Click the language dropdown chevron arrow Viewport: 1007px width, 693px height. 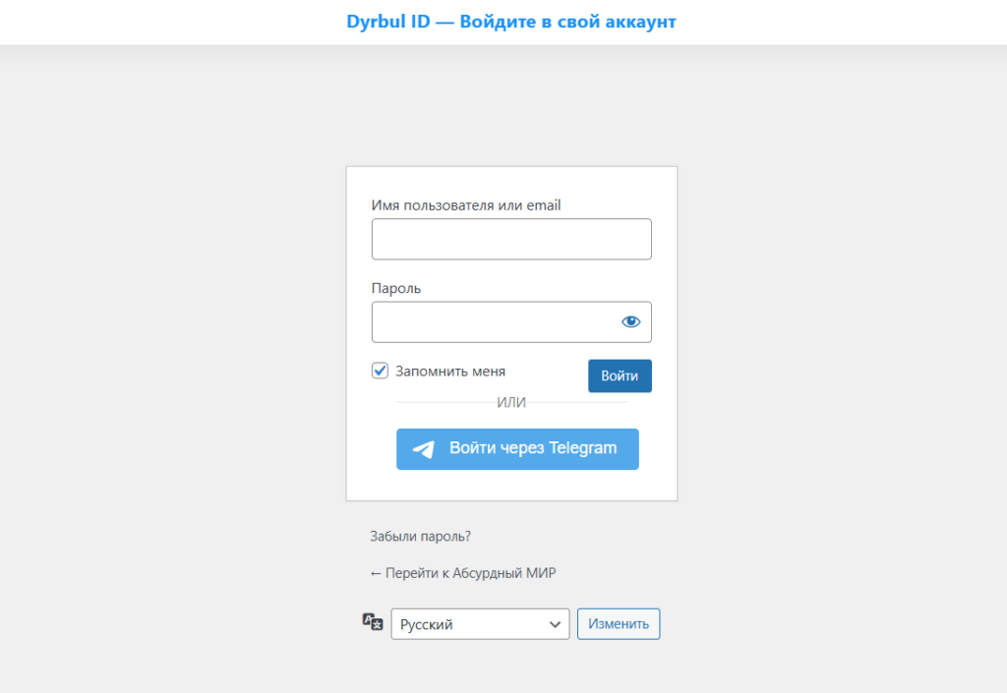point(554,624)
